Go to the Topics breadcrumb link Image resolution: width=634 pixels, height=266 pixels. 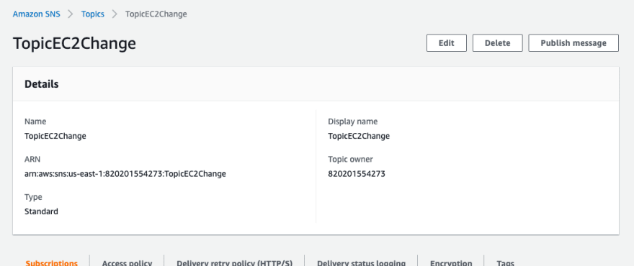click(93, 14)
